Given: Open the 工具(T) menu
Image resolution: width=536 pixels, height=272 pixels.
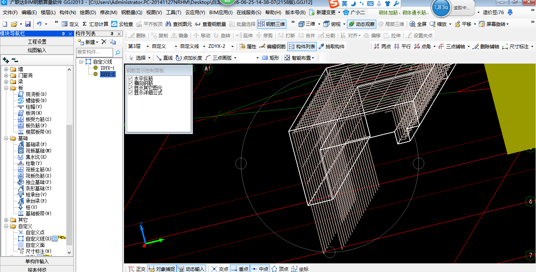Looking at the screenshot, I should tap(173, 12).
